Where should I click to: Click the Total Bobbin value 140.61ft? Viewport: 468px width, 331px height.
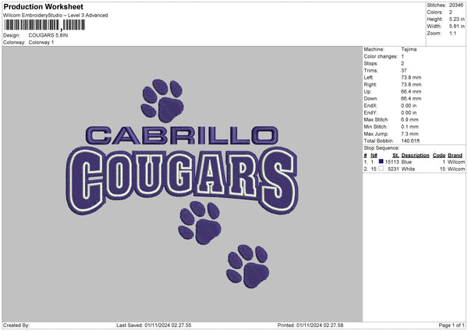coord(410,141)
